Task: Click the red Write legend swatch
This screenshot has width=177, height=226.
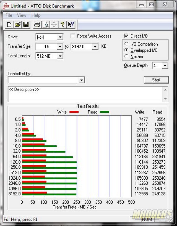Action: (x=74, y=112)
